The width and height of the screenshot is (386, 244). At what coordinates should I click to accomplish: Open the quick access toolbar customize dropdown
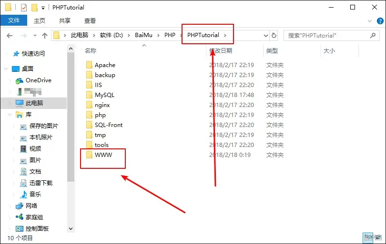43,8
